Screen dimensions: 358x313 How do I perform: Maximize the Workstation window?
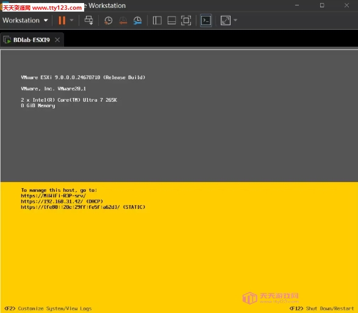(322, 5)
